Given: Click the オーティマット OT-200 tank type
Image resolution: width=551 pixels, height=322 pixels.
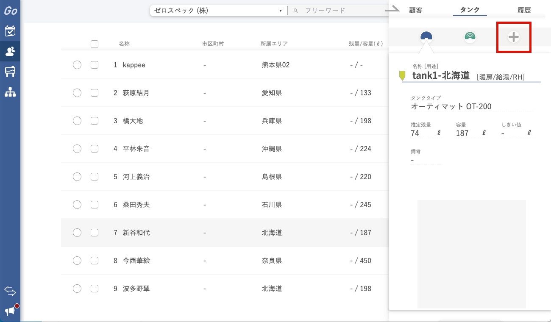Looking at the screenshot, I should pyautogui.click(x=451, y=106).
